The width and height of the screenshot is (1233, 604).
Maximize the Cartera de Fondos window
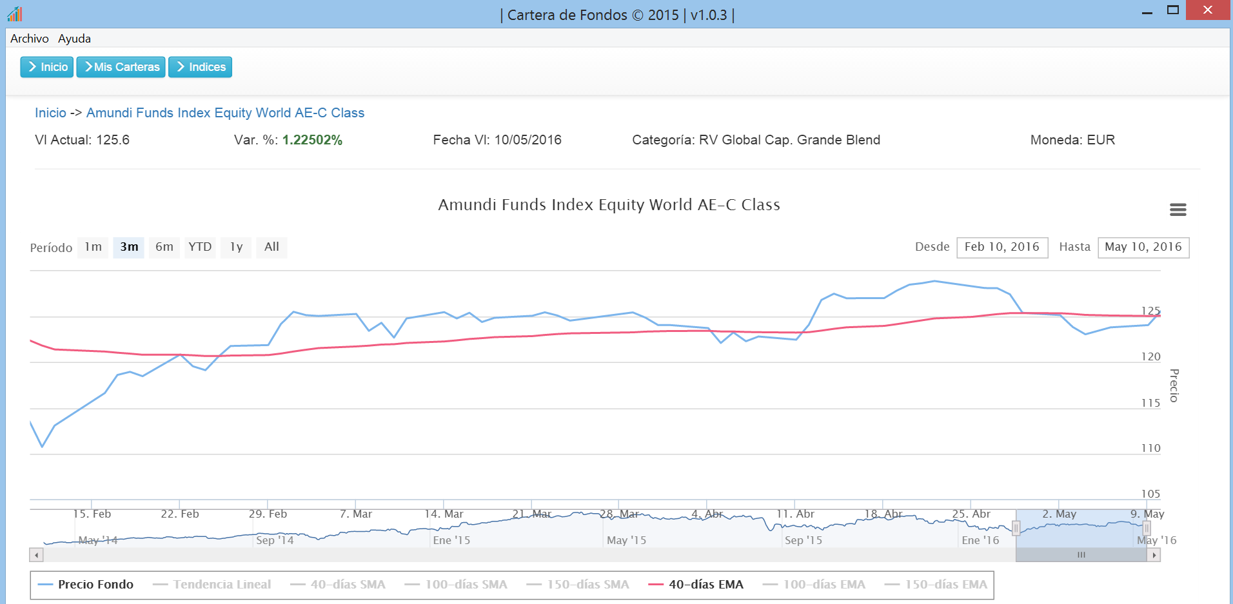pyautogui.click(x=1173, y=11)
